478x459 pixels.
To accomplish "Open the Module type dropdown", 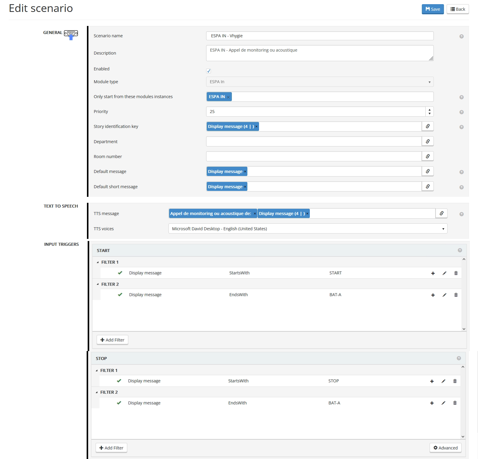I will point(429,82).
